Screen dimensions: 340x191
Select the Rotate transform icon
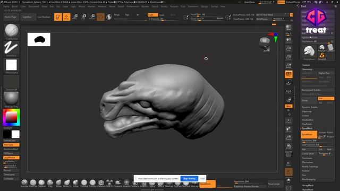coord(92,17)
